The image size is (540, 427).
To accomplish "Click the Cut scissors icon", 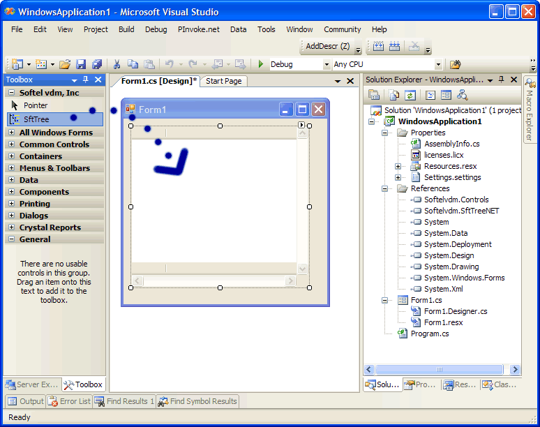I will click(117, 64).
